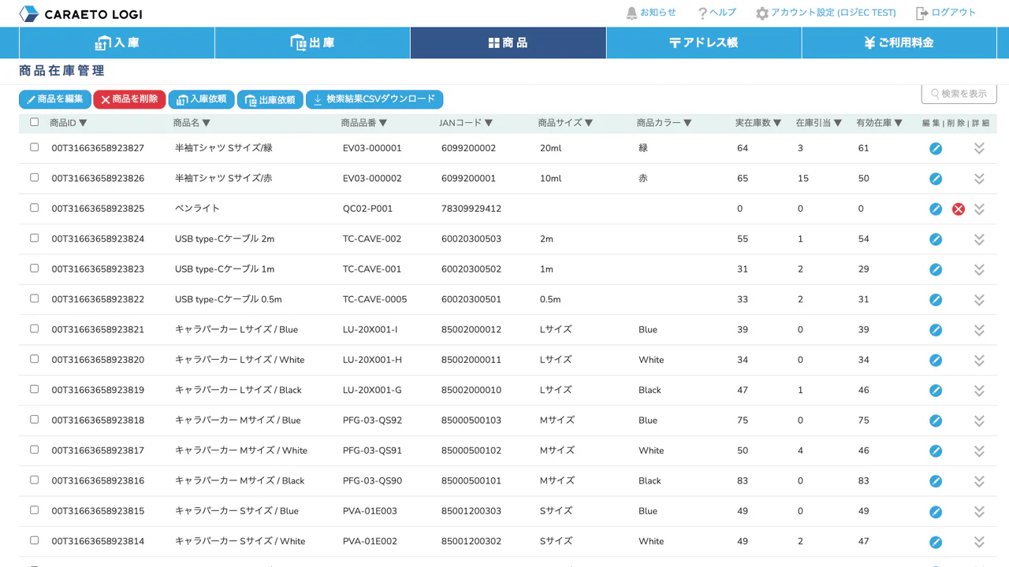Click the 商品を編集 button

pyautogui.click(x=54, y=99)
